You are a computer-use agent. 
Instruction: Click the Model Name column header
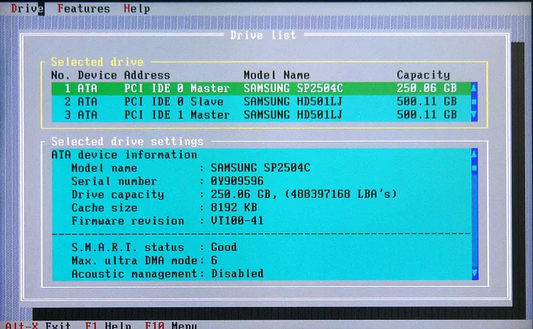click(276, 74)
